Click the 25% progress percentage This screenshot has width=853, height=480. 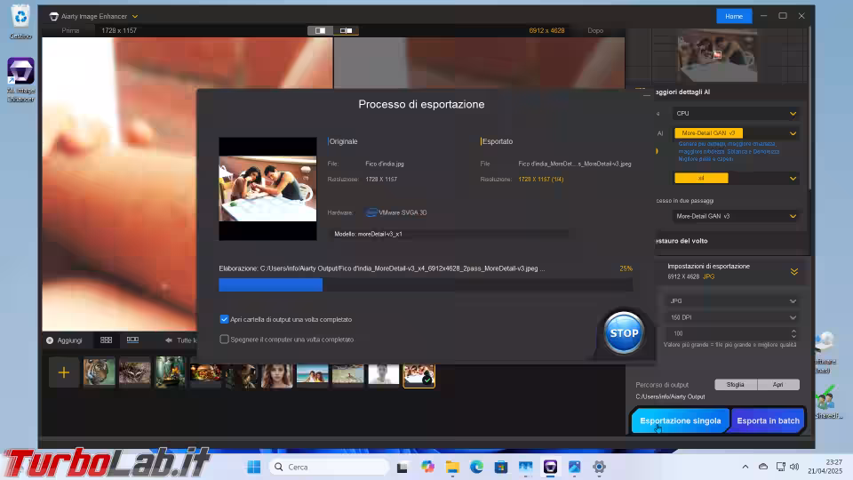[x=626, y=268]
